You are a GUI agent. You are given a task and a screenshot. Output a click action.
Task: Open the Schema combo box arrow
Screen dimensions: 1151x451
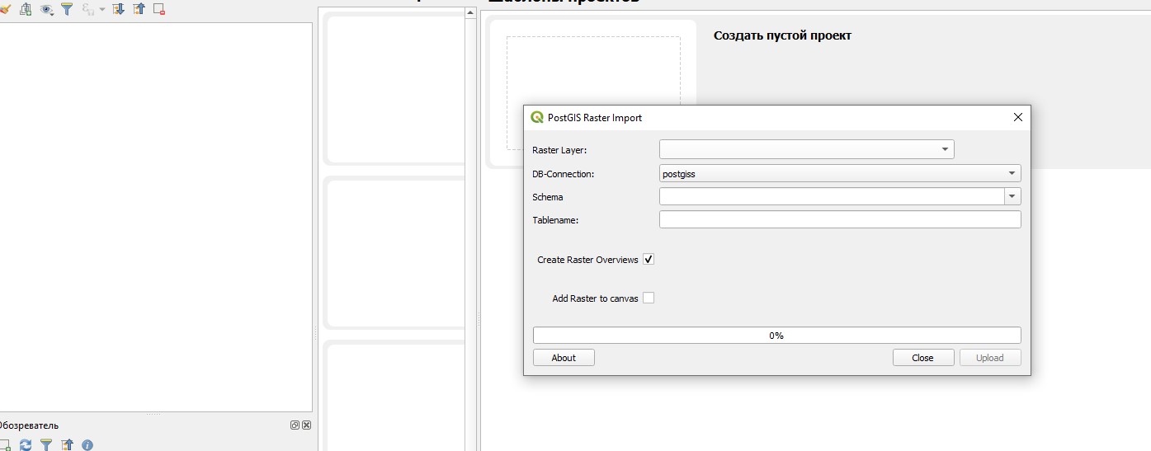(x=1012, y=196)
